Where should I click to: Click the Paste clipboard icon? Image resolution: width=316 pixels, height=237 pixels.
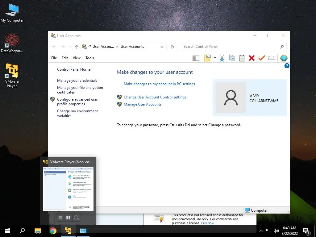coord(242,58)
